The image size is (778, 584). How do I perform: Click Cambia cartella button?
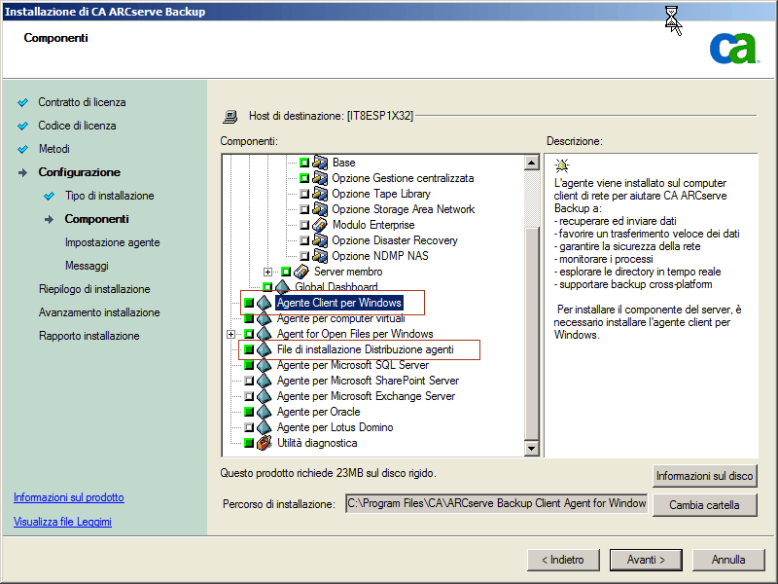point(704,505)
